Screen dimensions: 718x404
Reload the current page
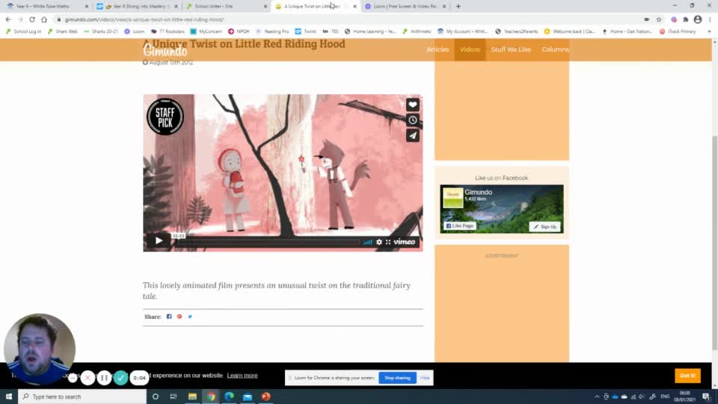click(32, 19)
